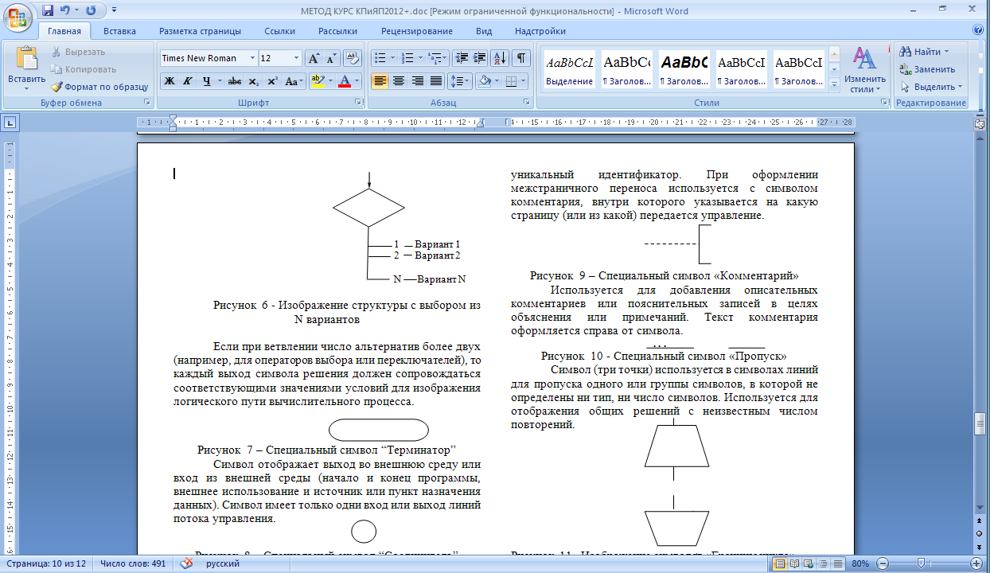Center the text
The height and width of the screenshot is (573, 990).
[399, 81]
